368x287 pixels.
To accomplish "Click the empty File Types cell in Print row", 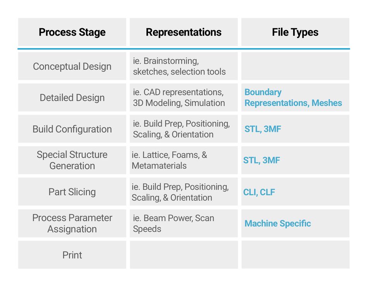I will [x=295, y=254].
